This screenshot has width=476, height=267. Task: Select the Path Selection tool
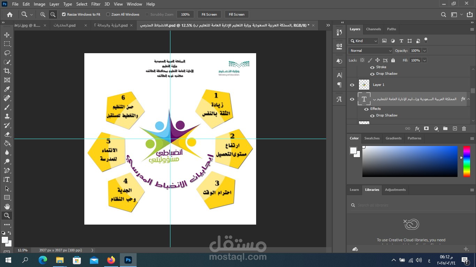(7, 188)
